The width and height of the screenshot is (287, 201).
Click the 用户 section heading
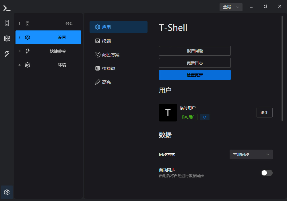[165, 90]
